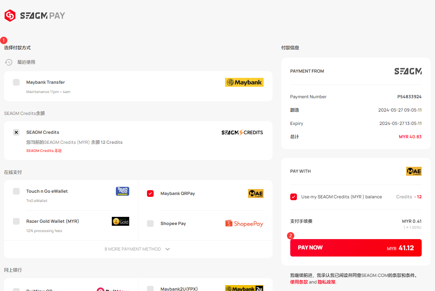Click the 在线支付 section heading
This screenshot has width=435, height=291.
click(13, 172)
